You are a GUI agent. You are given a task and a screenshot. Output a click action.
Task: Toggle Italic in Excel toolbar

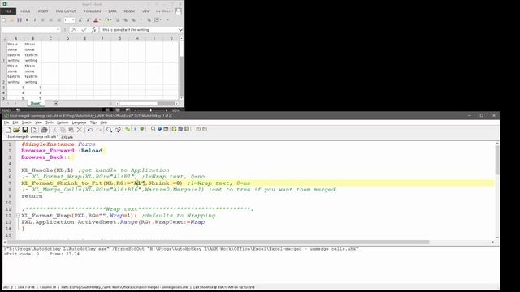click(x=35, y=20)
